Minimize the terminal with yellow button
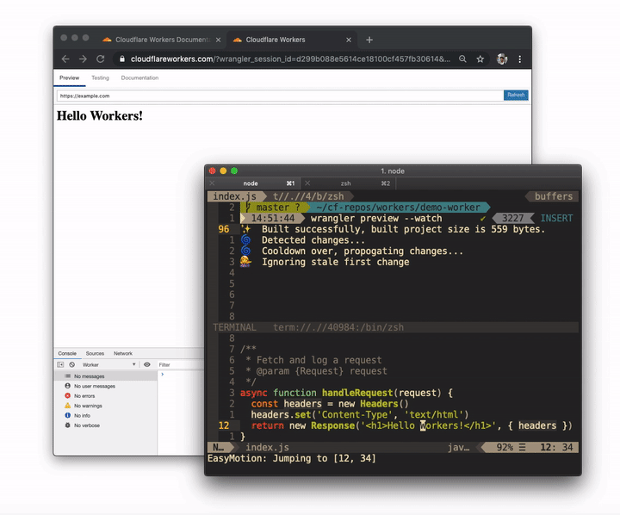Screen dimensions: 620x515 click(x=223, y=171)
